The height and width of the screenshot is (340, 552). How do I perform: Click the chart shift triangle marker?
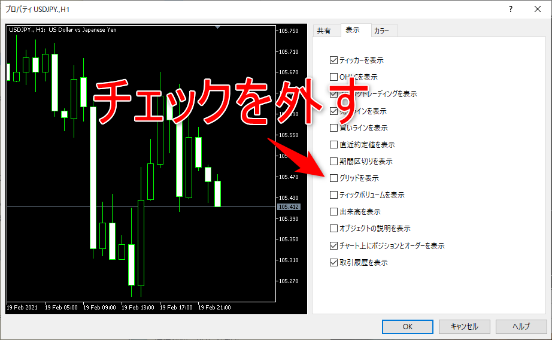click(x=217, y=27)
